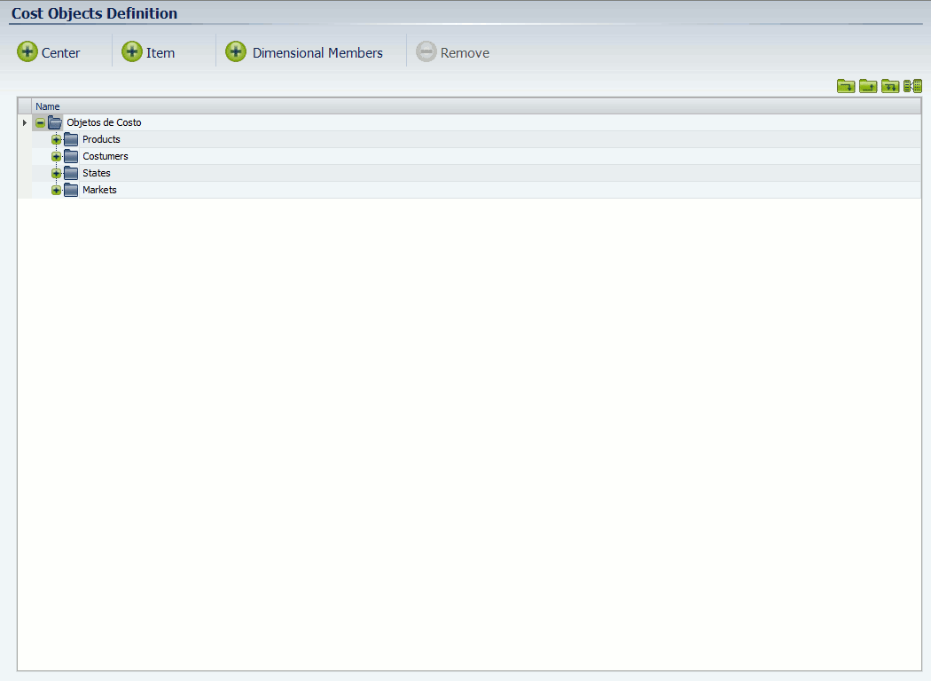Click the list-to-grid mapping icon
The height and width of the screenshot is (681, 931).
click(912, 86)
